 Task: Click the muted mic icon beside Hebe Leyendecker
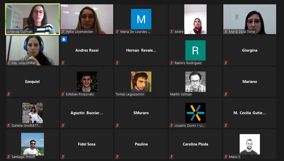63,32
